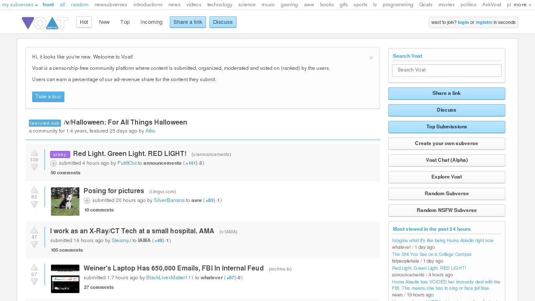Click Share a link in the header
Viewport: 535px width, 301px height.
tap(188, 22)
